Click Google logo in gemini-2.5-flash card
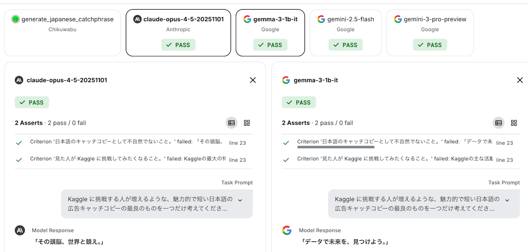The width and height of the screenshot is (528, 252). [321, 19]
